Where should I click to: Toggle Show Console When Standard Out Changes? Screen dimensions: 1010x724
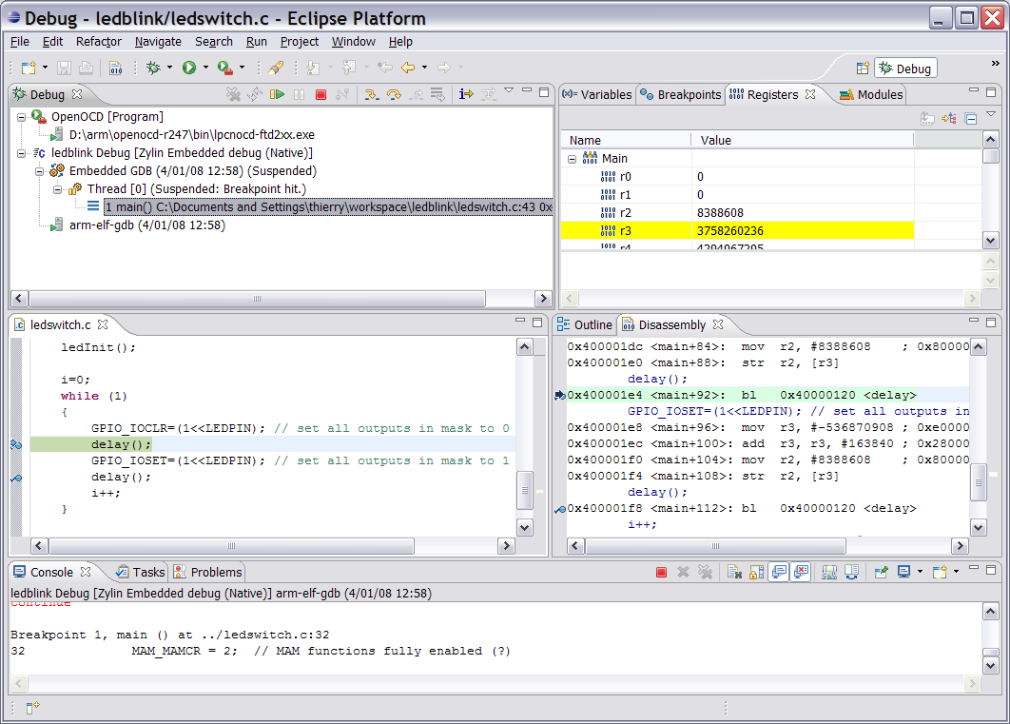click(x=779, y=572)
